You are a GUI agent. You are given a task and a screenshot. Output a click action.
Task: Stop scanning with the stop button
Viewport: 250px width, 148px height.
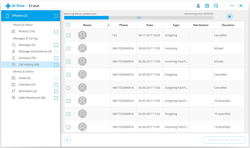pyautogui.click(x=230, y=17)
